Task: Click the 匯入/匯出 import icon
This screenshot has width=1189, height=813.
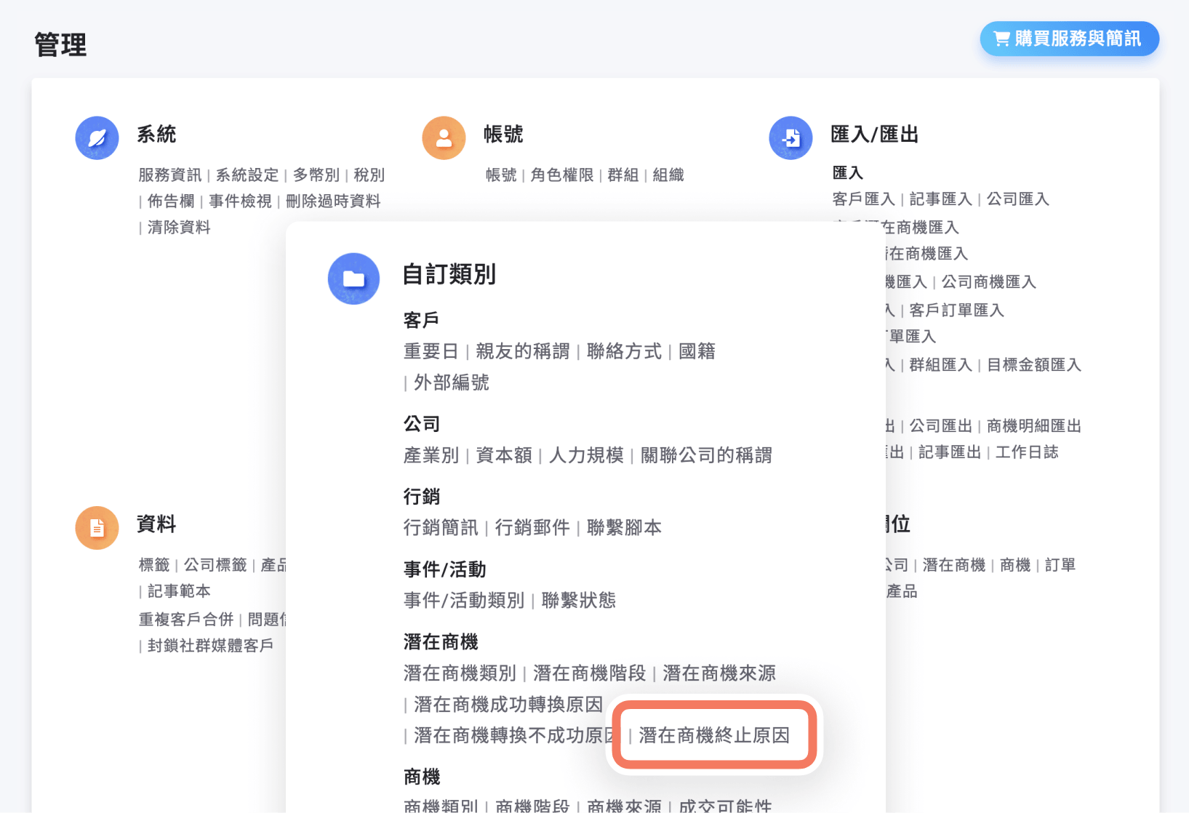Action: (790, 137)
